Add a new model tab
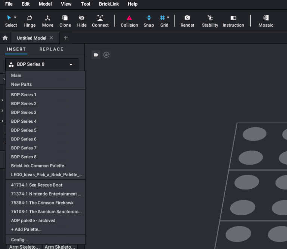 [66, 38]
